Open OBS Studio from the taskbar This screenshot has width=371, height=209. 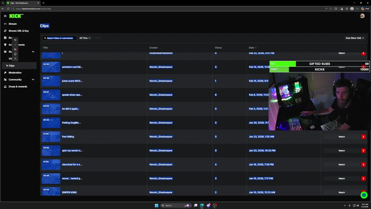214,206
